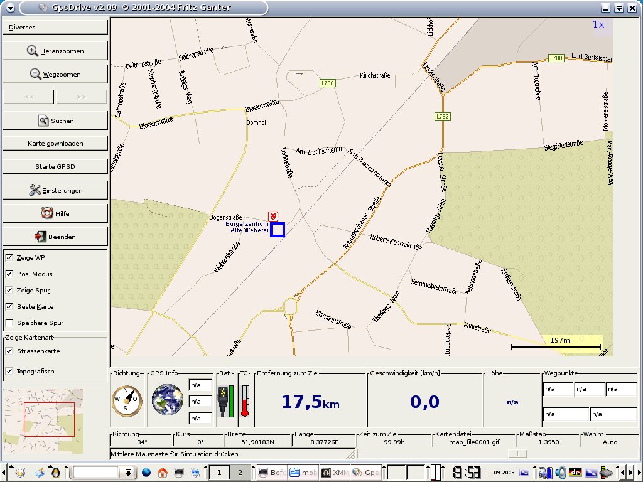Click the 8,37726E Länge value
This screenshot has height=482, width=643.
[325, 442]
